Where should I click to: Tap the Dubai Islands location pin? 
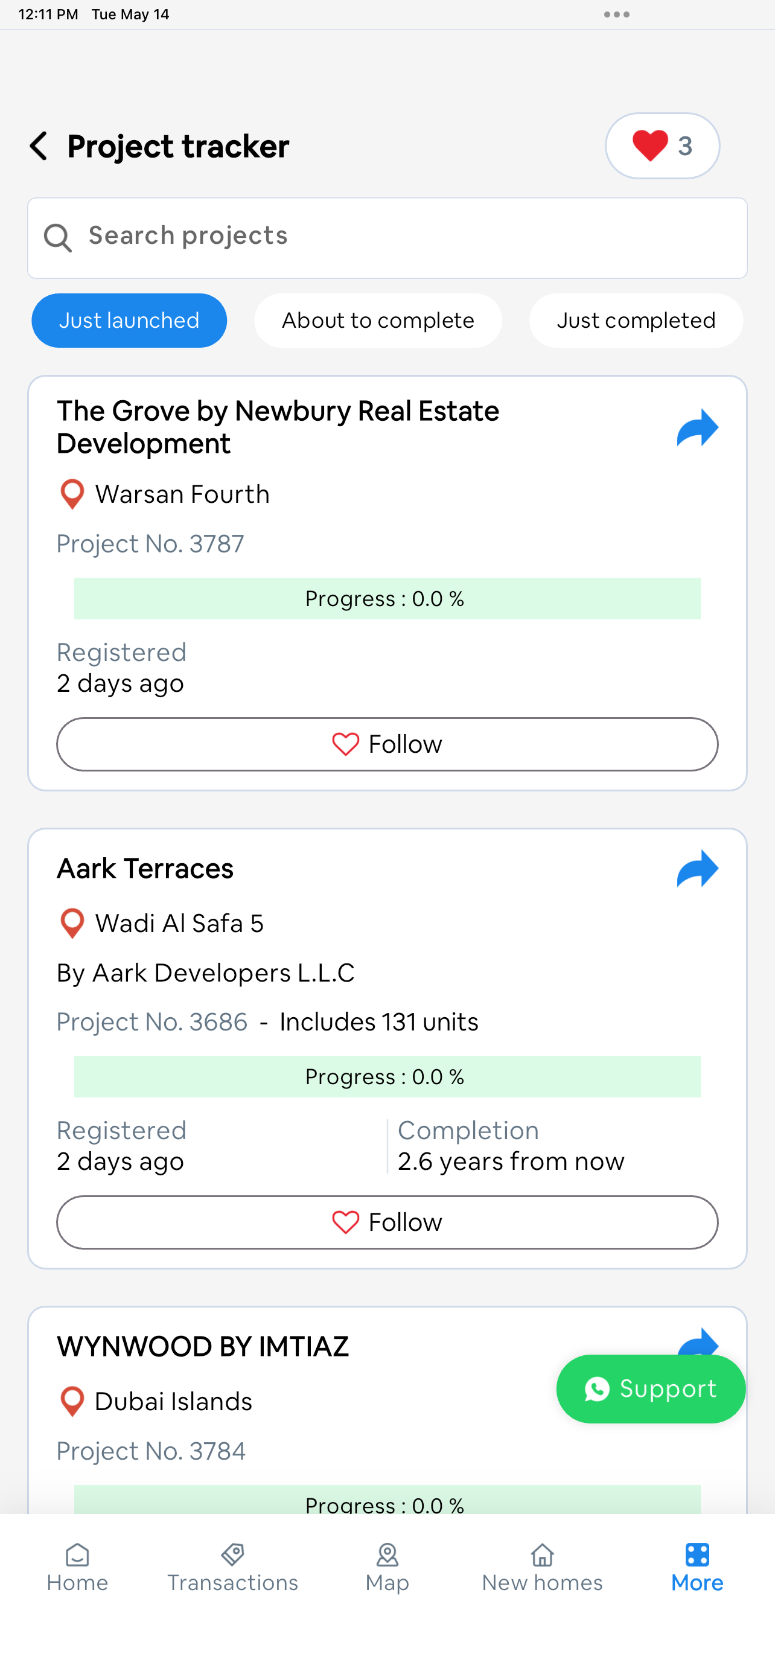click(x=72, y=1401)
